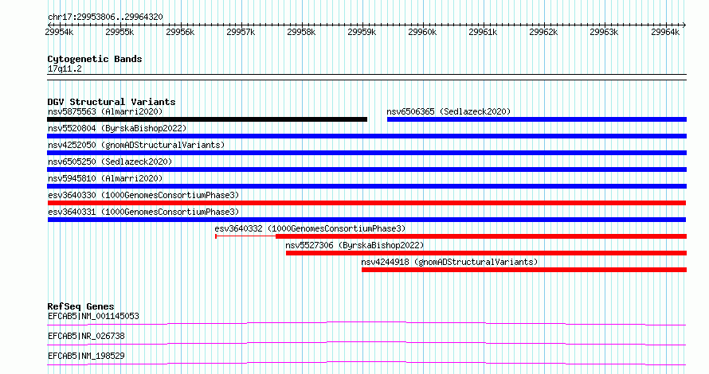The width and height of the screenshot is (709, 374).
Task: Click the 29964k ruler tick label
Action: [665, 32]
